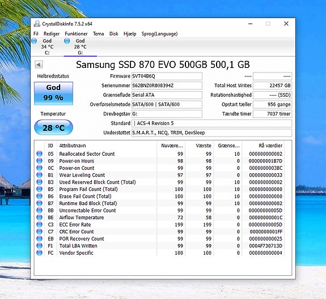This screenshot has width=326, height=299.
Task: Click status orb of Vendor Specific row
Action: click(x=39, y=253)
